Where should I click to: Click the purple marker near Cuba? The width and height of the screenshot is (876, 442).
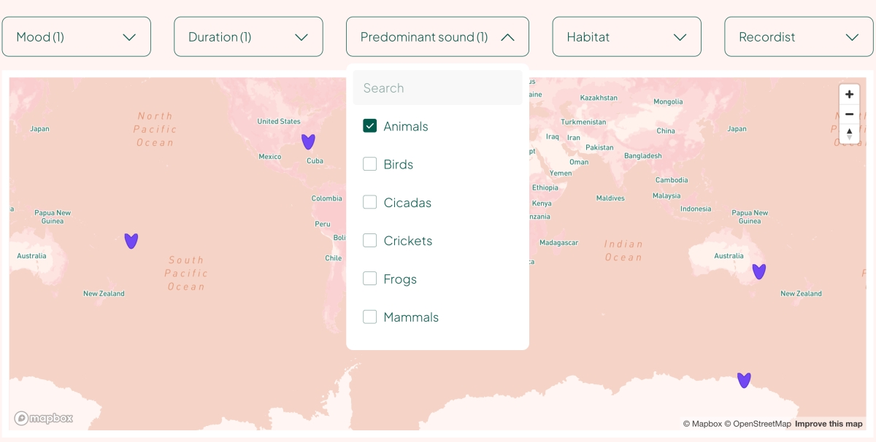(x=308, y=141)
